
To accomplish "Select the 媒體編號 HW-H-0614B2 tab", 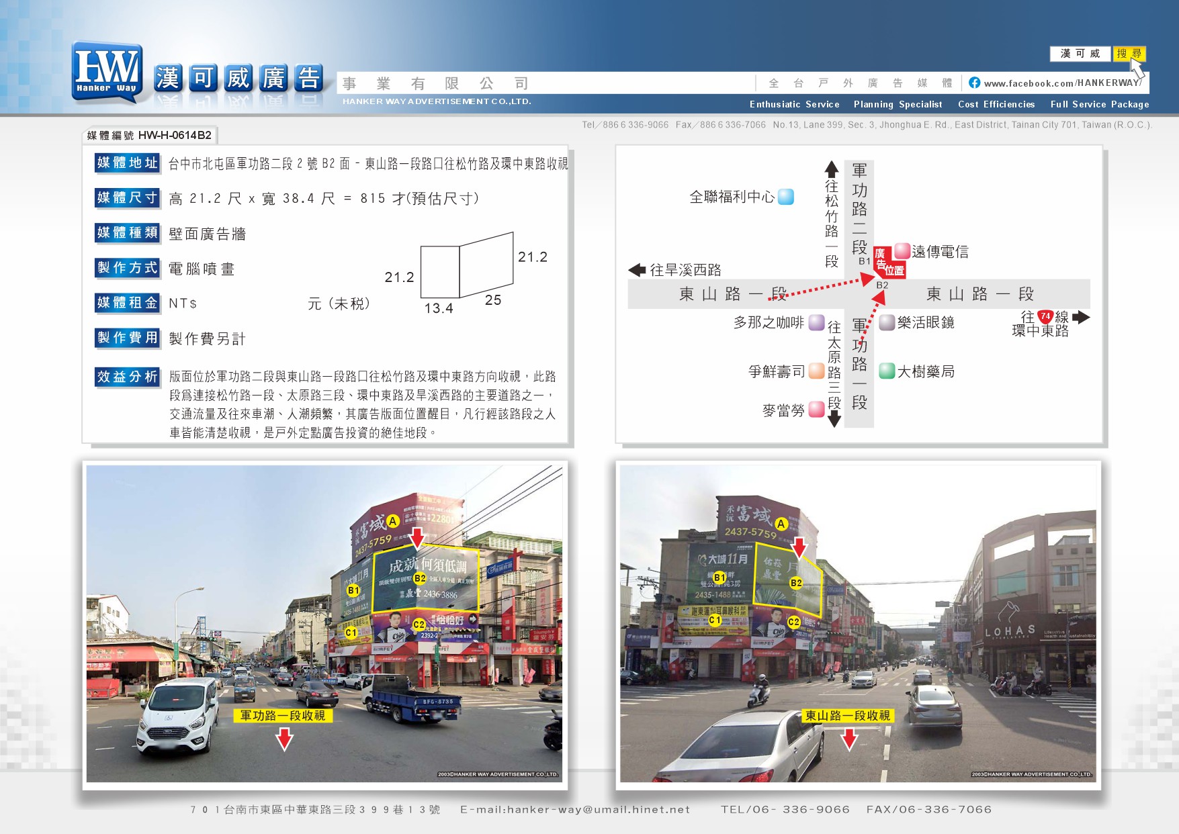I will pyautogui.click(x=149, y=135).
